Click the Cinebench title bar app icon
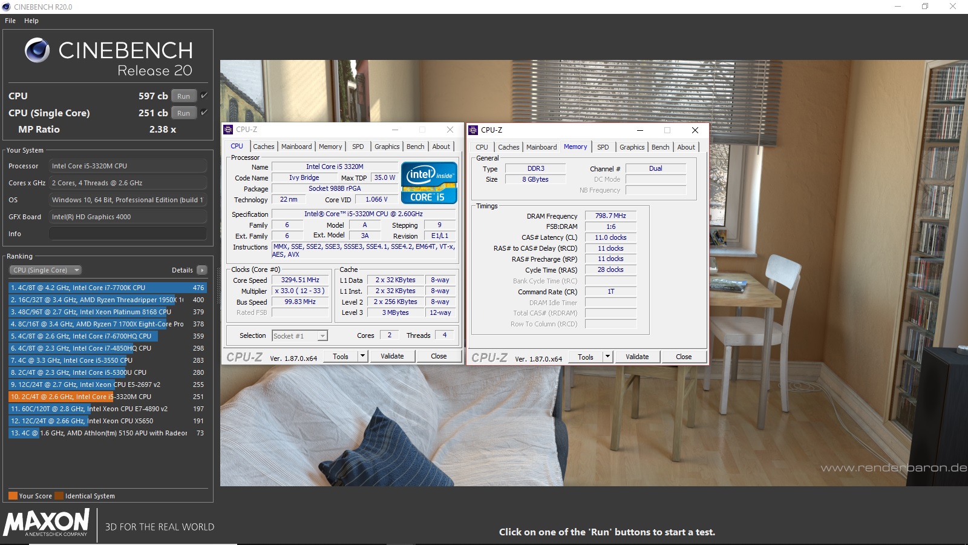968x545 pixels. (7, 7)
